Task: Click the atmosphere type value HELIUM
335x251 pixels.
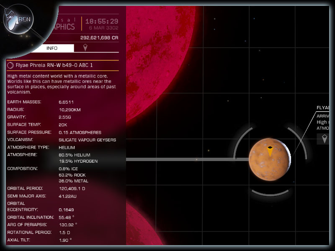Action: (x=67, y=148)
